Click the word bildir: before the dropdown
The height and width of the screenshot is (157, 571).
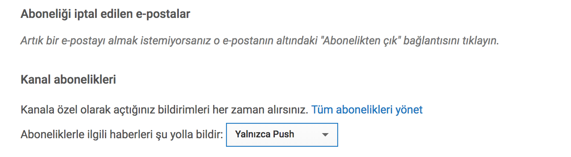click(210, 134)
